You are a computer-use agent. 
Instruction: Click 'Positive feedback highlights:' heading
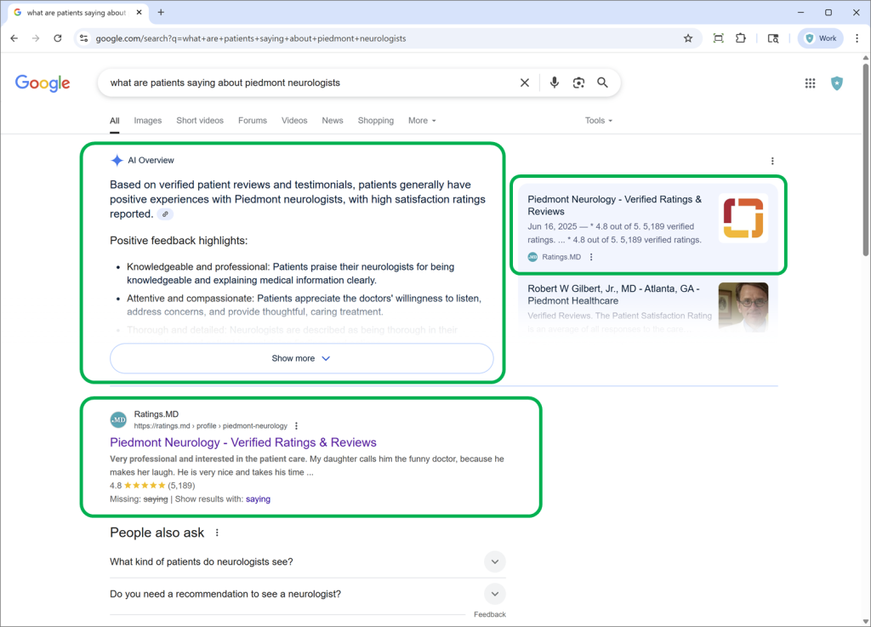179,241
